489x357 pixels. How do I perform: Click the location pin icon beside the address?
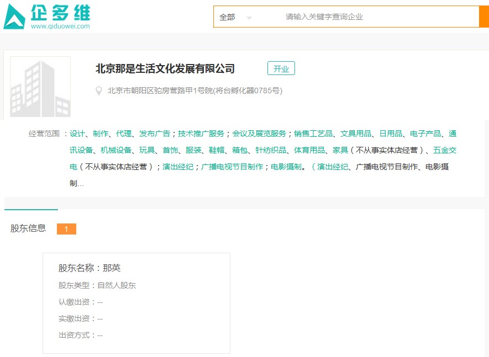(98, 91)
